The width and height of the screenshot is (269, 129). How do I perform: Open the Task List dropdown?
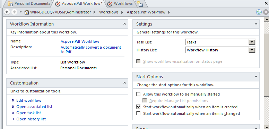coord(252,42)
